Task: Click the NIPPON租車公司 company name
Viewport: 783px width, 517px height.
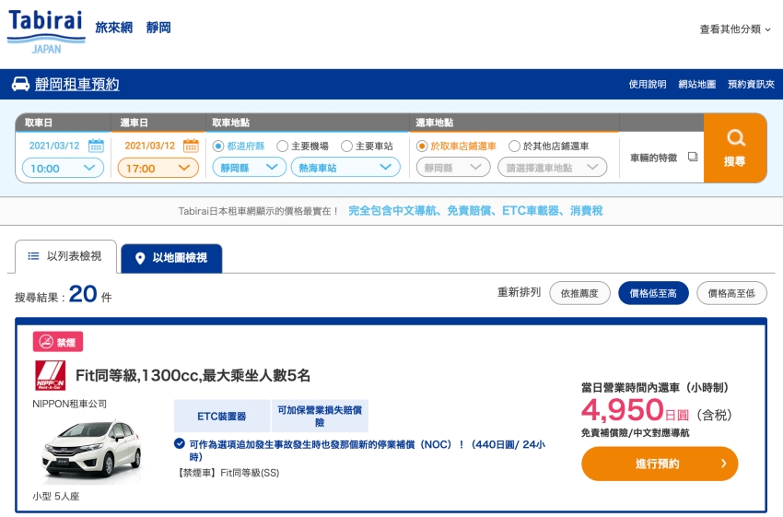Action: [69, 404]
